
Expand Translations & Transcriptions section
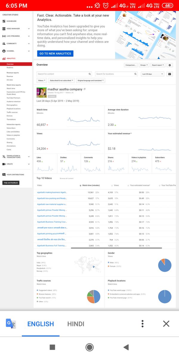(x=29, y=157)
